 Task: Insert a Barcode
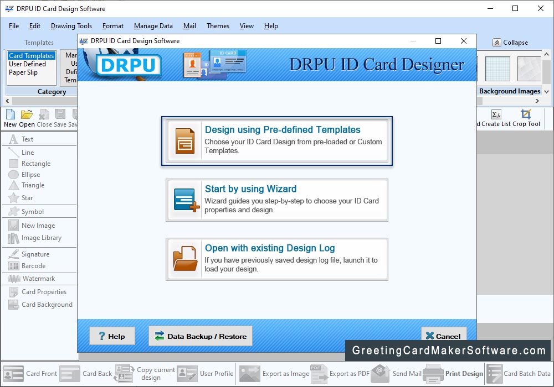coord(27,266)
